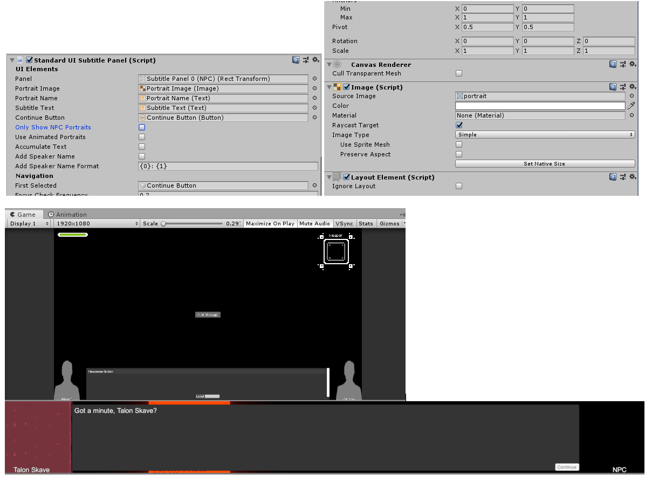Open preset icon on Canvas Renderer header

click(622, 64)
